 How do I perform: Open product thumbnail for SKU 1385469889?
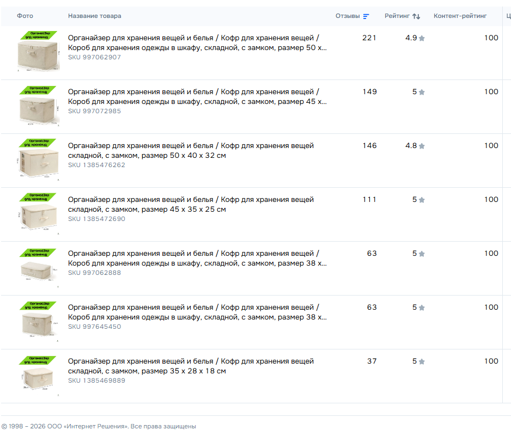pyautogui.click(x=38, y=376)
